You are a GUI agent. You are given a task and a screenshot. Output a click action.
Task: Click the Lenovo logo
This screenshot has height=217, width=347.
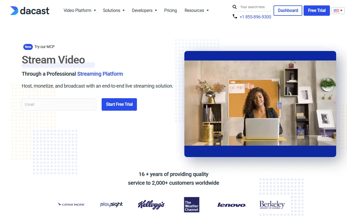[232, 205]
